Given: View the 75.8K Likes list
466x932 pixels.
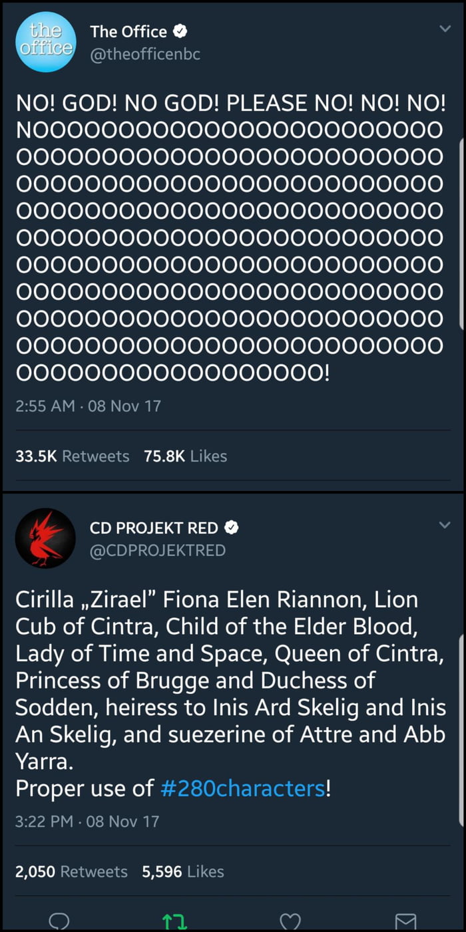Looking at the screenshot, I should tap(185, 456).
